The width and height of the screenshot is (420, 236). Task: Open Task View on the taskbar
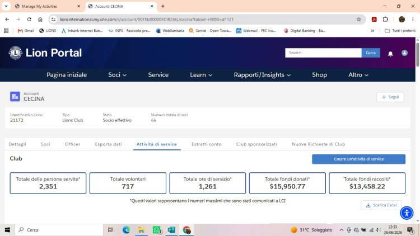pyautogui.click(x=110, y=230)
